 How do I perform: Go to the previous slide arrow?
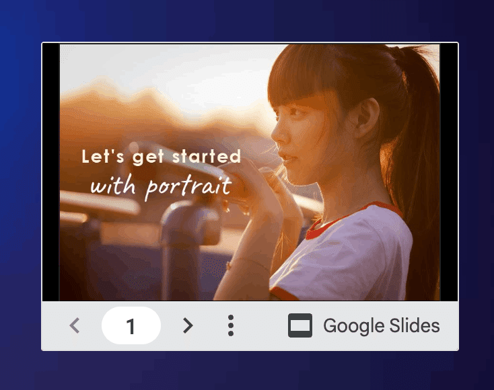click(x=74, y=325)
